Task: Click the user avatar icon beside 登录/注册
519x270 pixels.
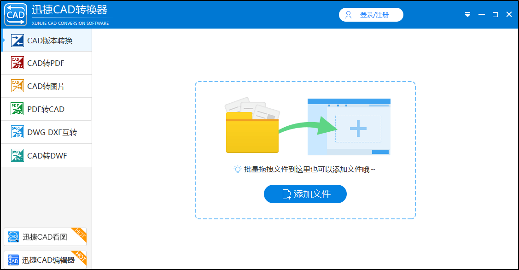Action: point(348,15)
